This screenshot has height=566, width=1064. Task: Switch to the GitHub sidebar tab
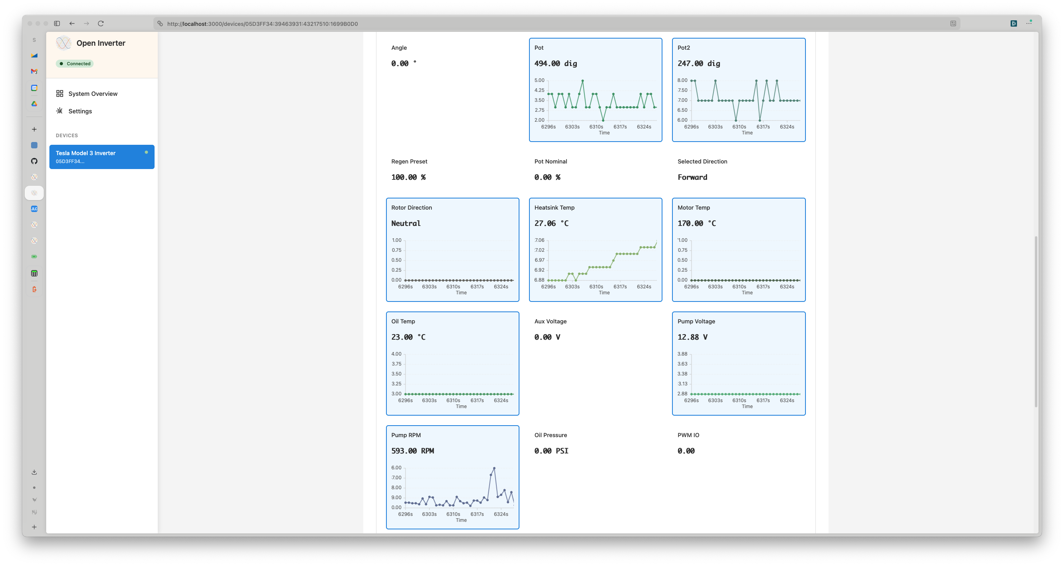[34, 161]
